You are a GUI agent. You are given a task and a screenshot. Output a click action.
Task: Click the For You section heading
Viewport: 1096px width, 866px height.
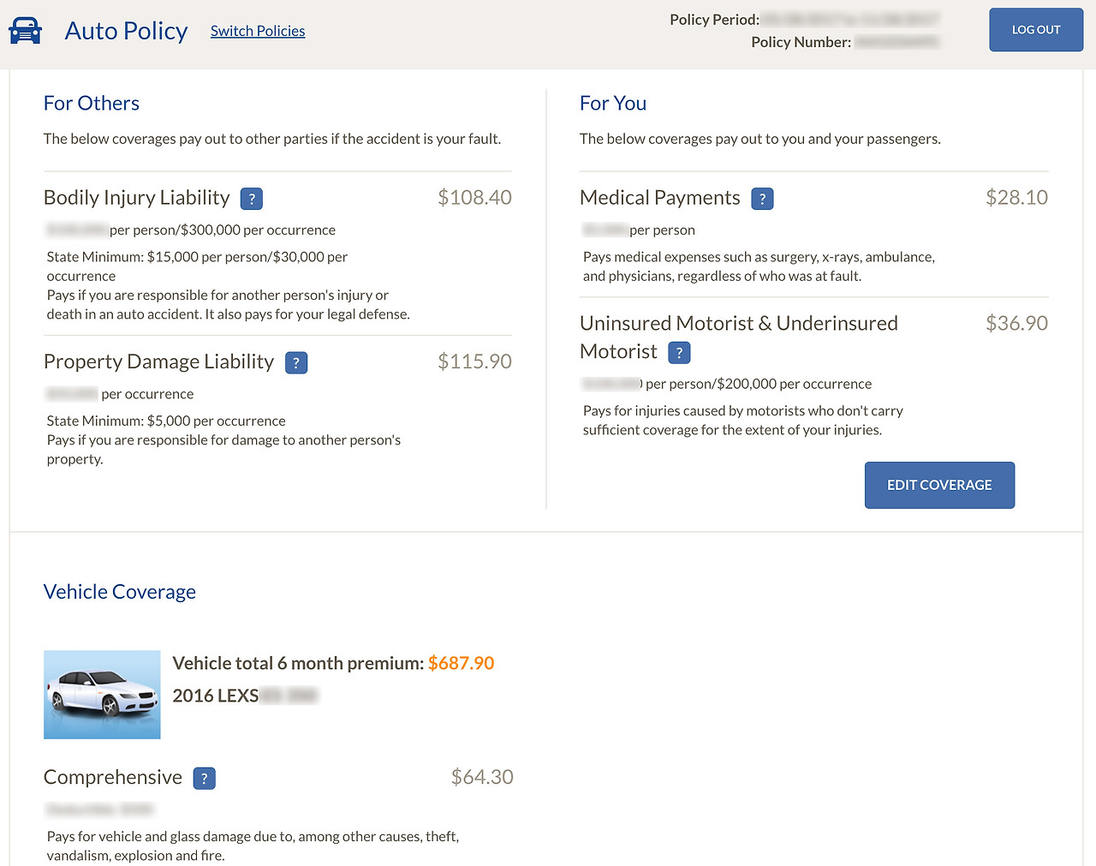613,104
